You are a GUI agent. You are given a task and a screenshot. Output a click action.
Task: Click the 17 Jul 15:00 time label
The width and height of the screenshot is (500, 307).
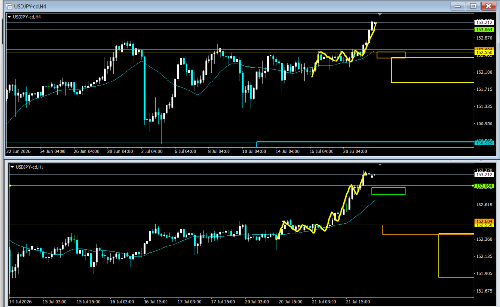coord(223,302)
